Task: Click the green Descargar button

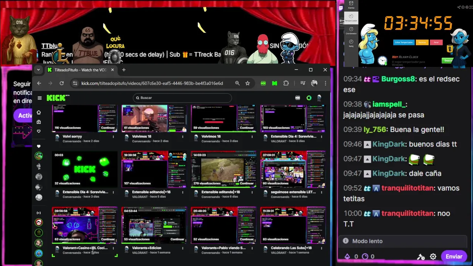Action: [448, 60]
